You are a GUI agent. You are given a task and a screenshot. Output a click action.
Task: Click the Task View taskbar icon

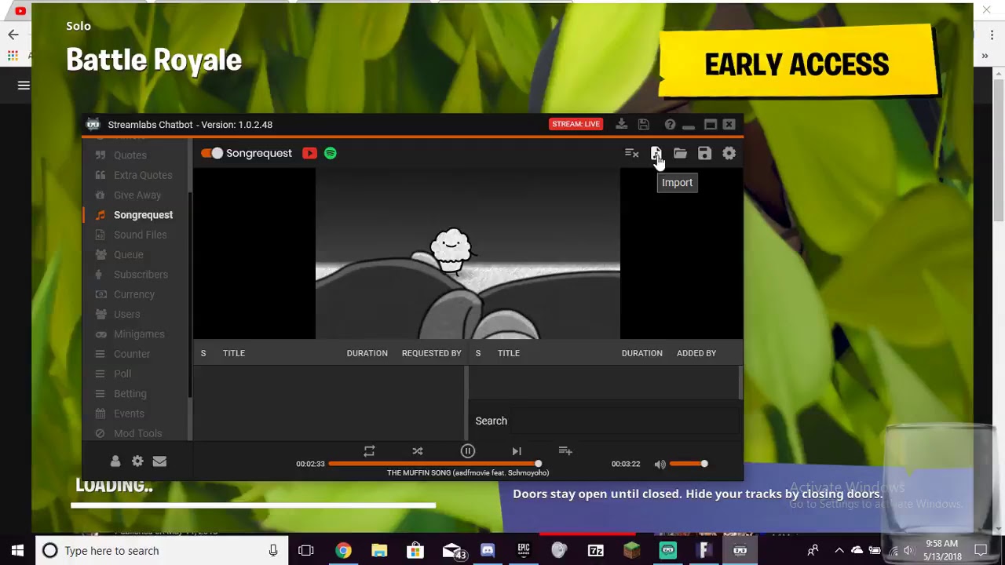[306, 551]
